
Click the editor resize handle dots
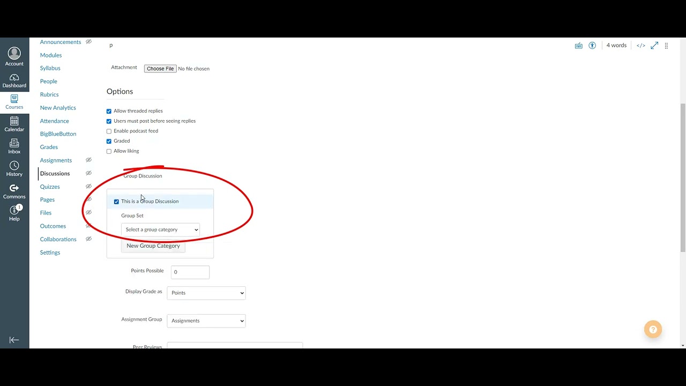666,46
